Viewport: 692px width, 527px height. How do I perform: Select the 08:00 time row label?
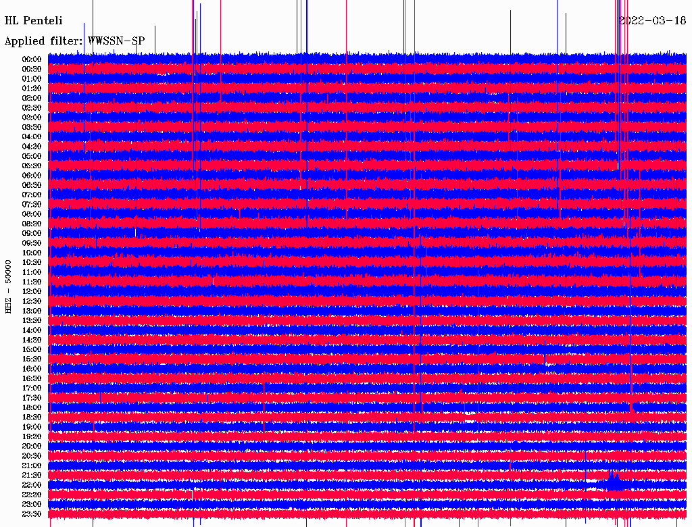(32, 214)
